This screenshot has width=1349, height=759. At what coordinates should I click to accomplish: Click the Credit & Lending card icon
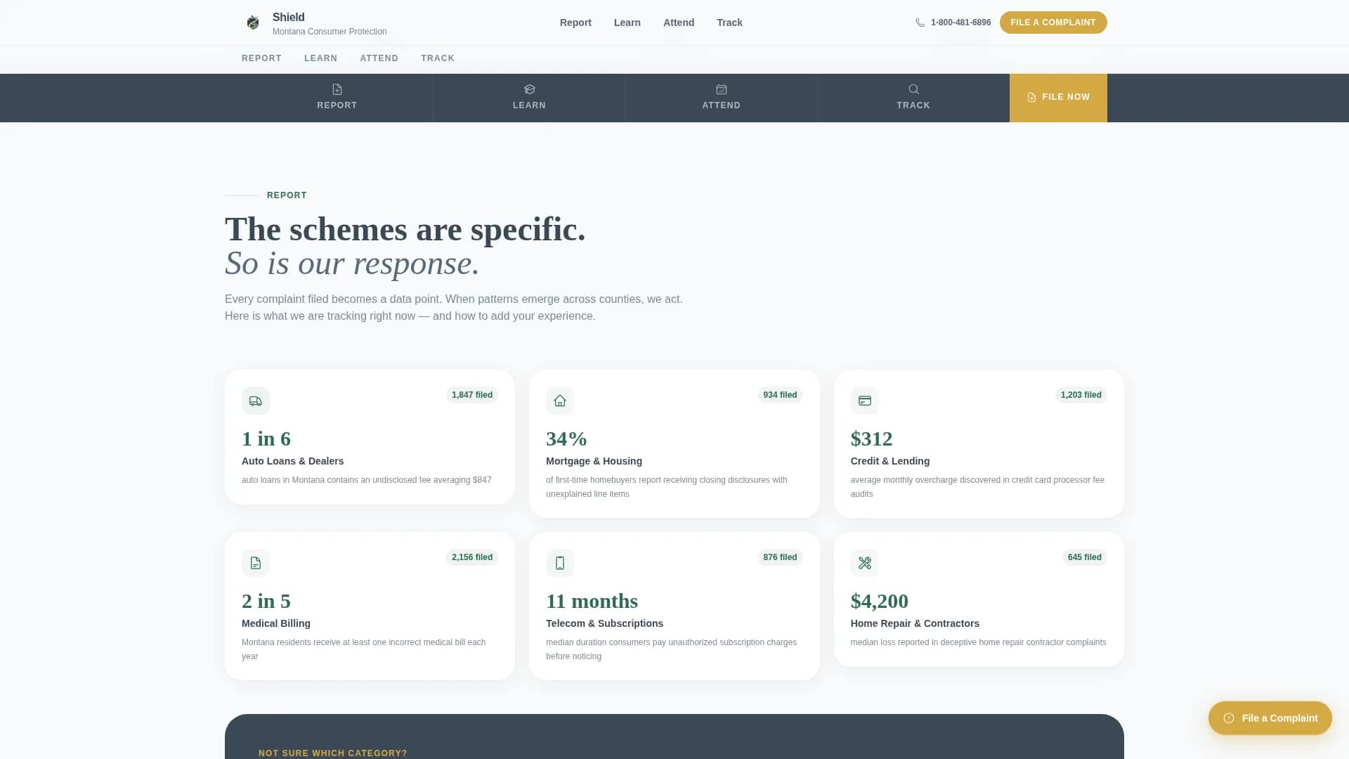pos(864,401)
